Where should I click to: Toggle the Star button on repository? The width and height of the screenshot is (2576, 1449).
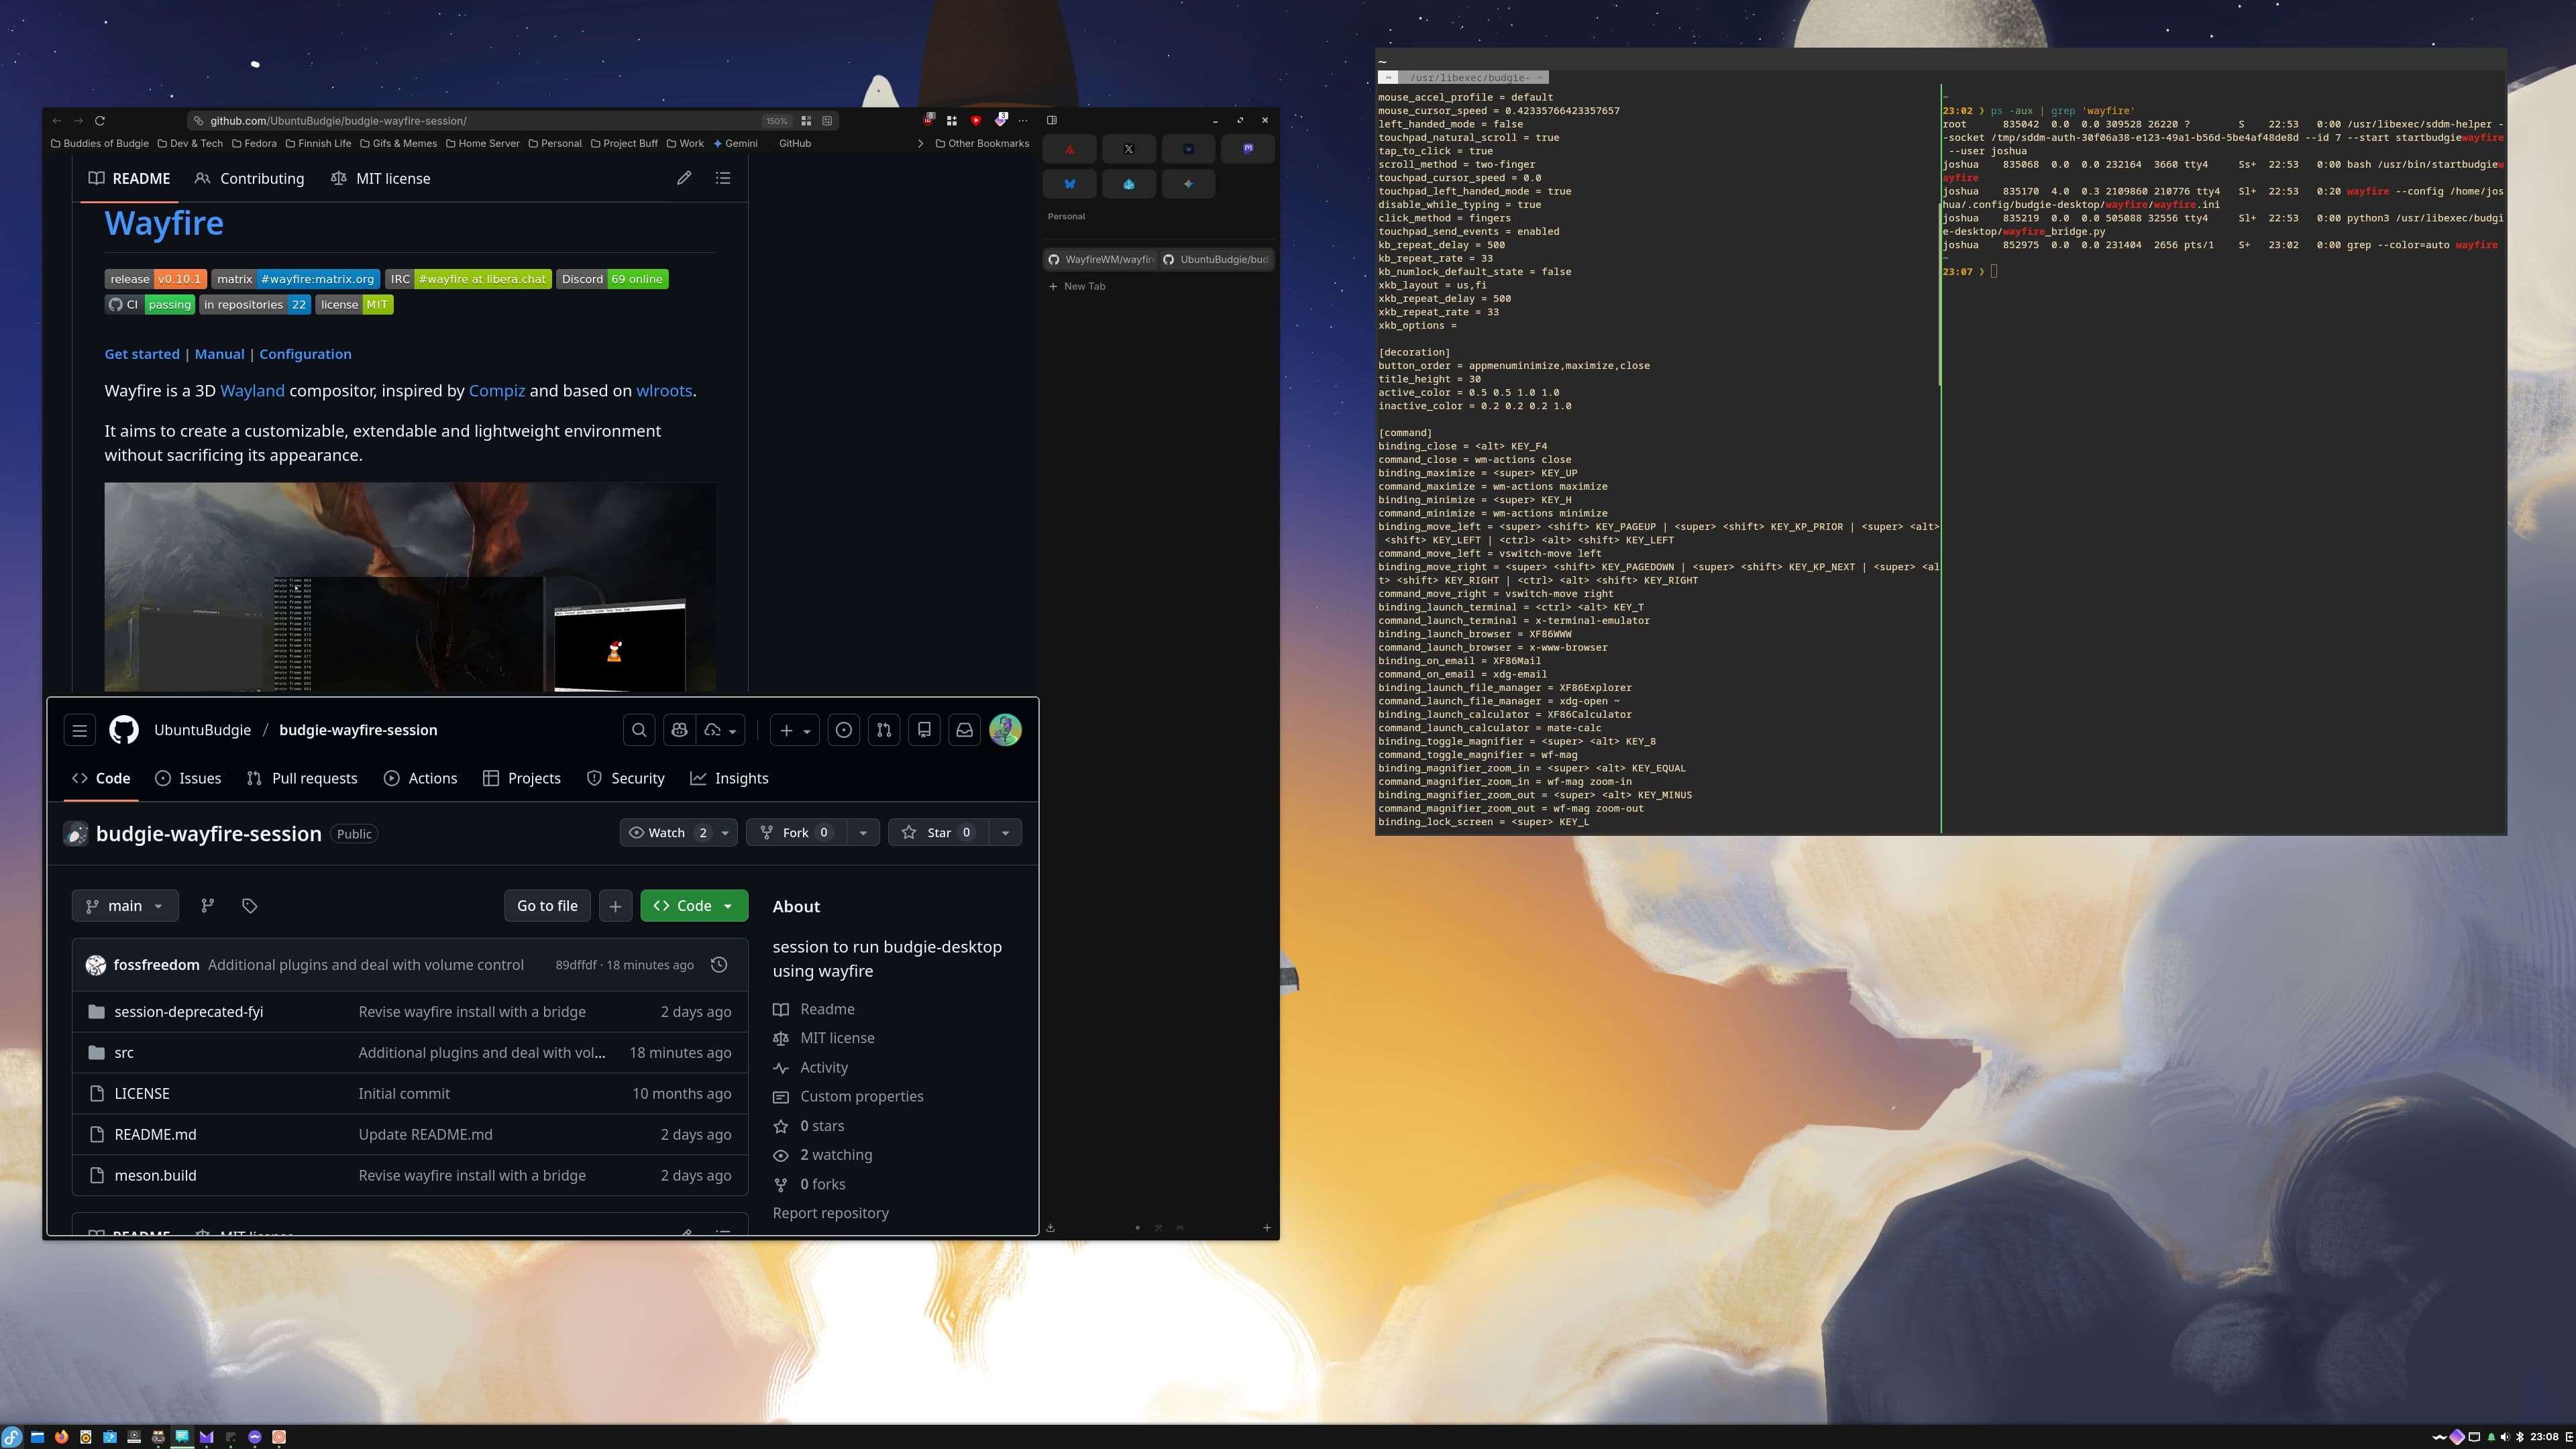[x=938, y=832]
